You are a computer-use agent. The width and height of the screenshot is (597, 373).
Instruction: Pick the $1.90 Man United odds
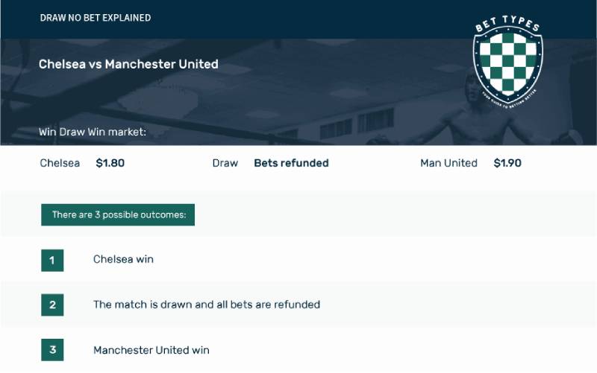[x=507, y=163]
